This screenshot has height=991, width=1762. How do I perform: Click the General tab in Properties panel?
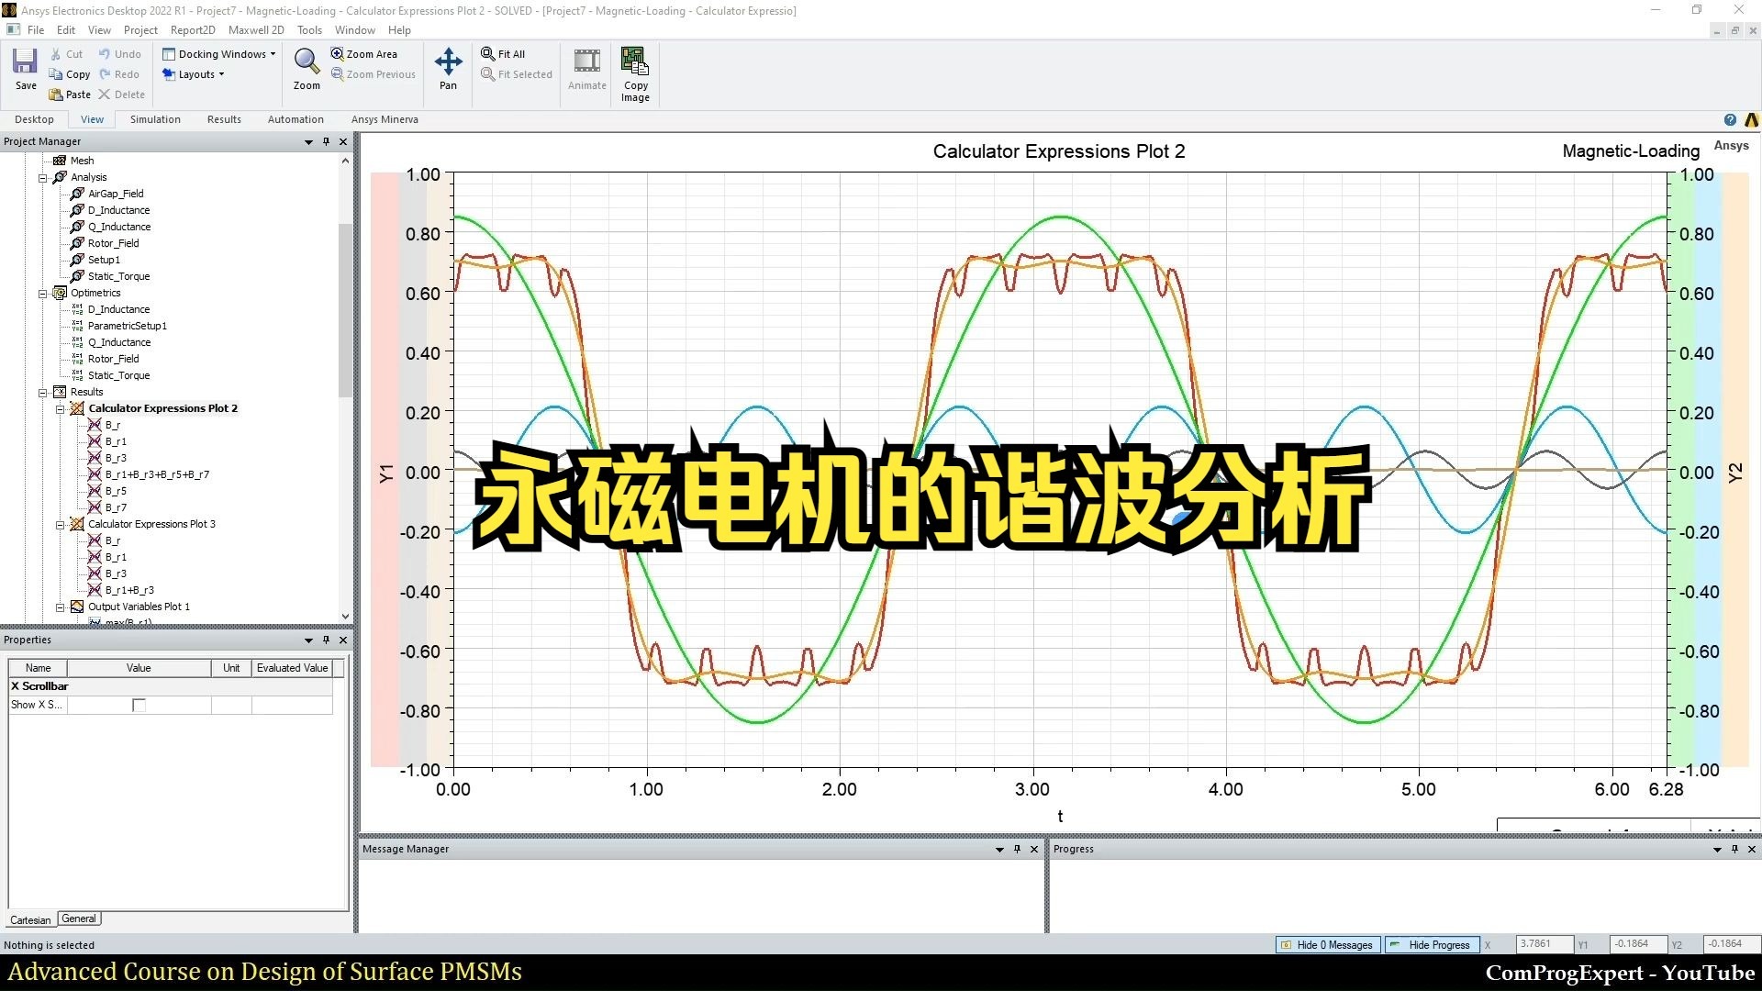[79, 919]
